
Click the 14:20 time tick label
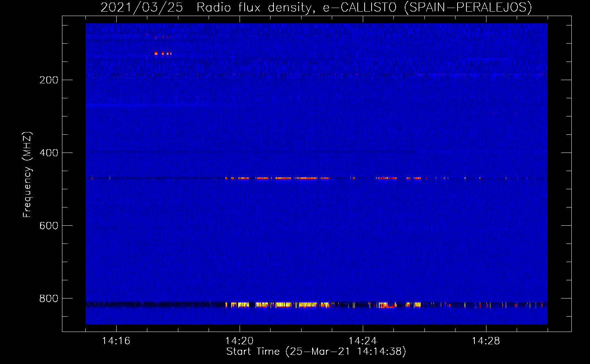(239, 341)
